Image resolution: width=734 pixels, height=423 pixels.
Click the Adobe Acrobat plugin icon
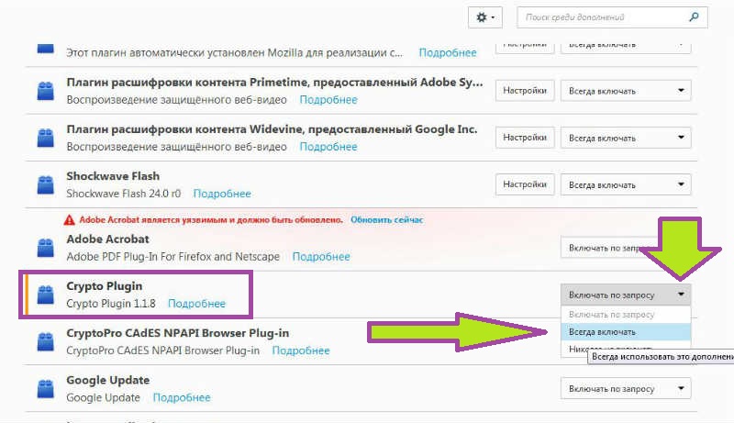(x=45, y=248)
